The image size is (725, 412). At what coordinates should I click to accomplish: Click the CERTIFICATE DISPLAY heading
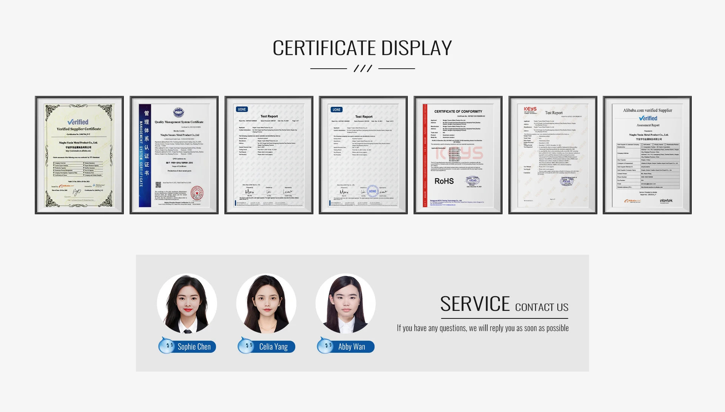[x=362, y=48]
